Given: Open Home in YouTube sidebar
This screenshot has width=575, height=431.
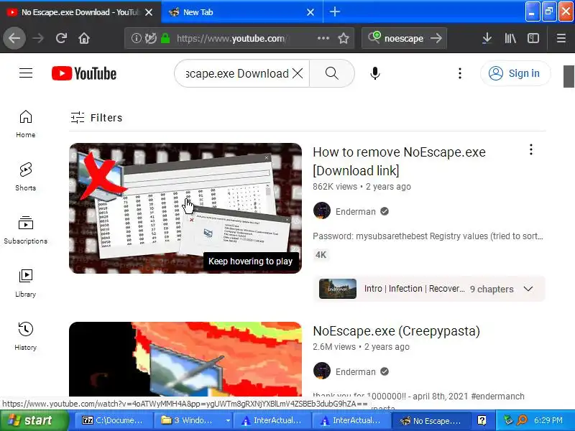Looking at the screenshot, I should [26, 124].
